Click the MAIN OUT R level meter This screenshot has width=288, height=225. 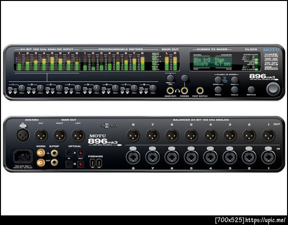click(x=175, y=63)
